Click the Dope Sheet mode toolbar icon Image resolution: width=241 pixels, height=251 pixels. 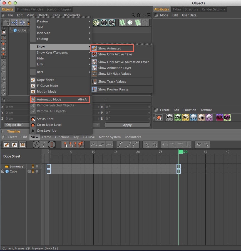[x=7, y=145]
